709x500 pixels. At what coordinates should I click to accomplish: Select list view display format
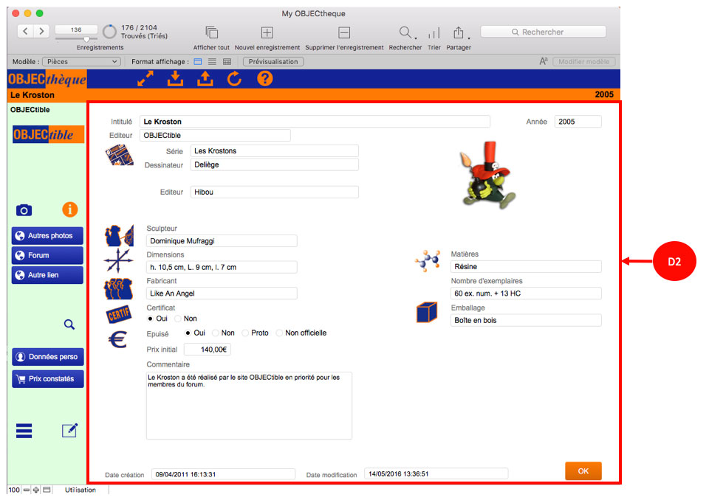click(212, 61)
